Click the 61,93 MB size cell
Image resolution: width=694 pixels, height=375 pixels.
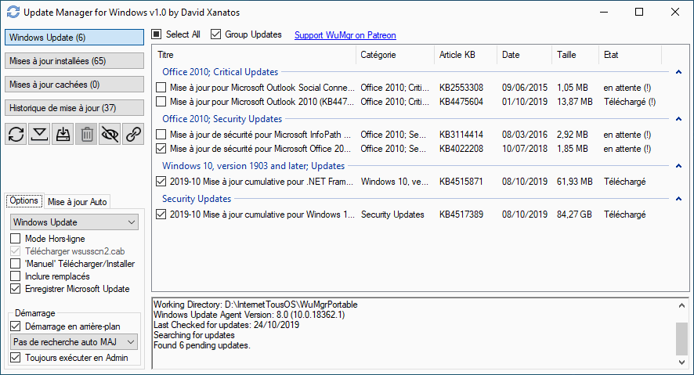pos(574,182)
